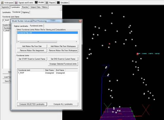Click the Reports tab icon

(x=47, y=3)
